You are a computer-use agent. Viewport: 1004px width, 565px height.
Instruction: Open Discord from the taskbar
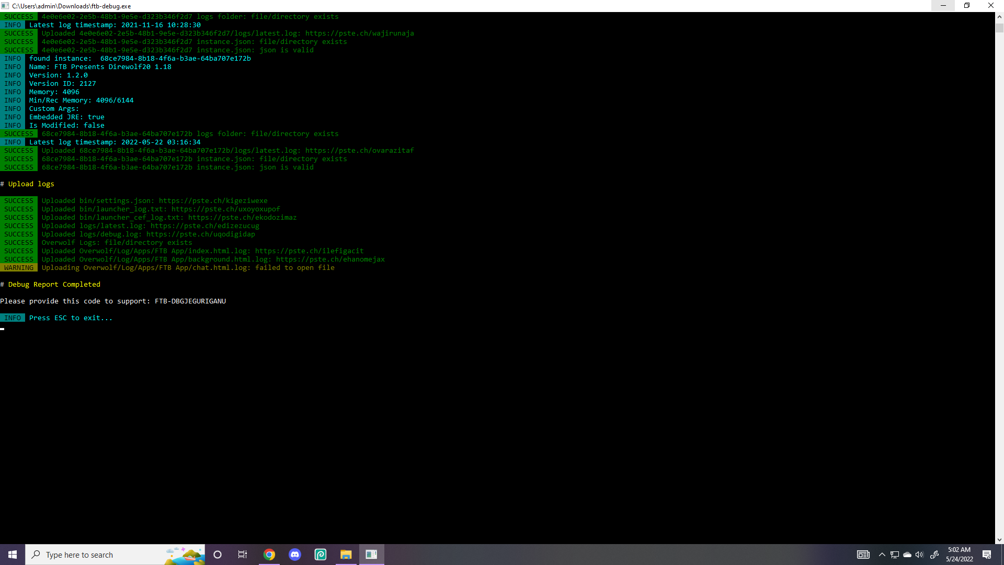click(x=295, y=555)
